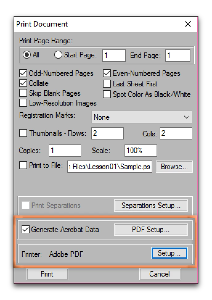This screenshot has width=212, height=300.
Task: Click the End Page number field
Action: (x=177, y=56)
